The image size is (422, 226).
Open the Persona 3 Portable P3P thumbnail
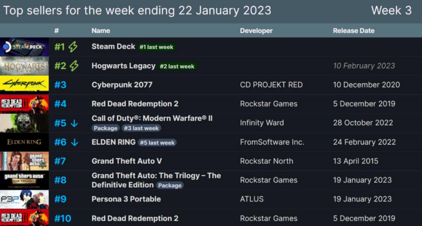click(24, 199)
